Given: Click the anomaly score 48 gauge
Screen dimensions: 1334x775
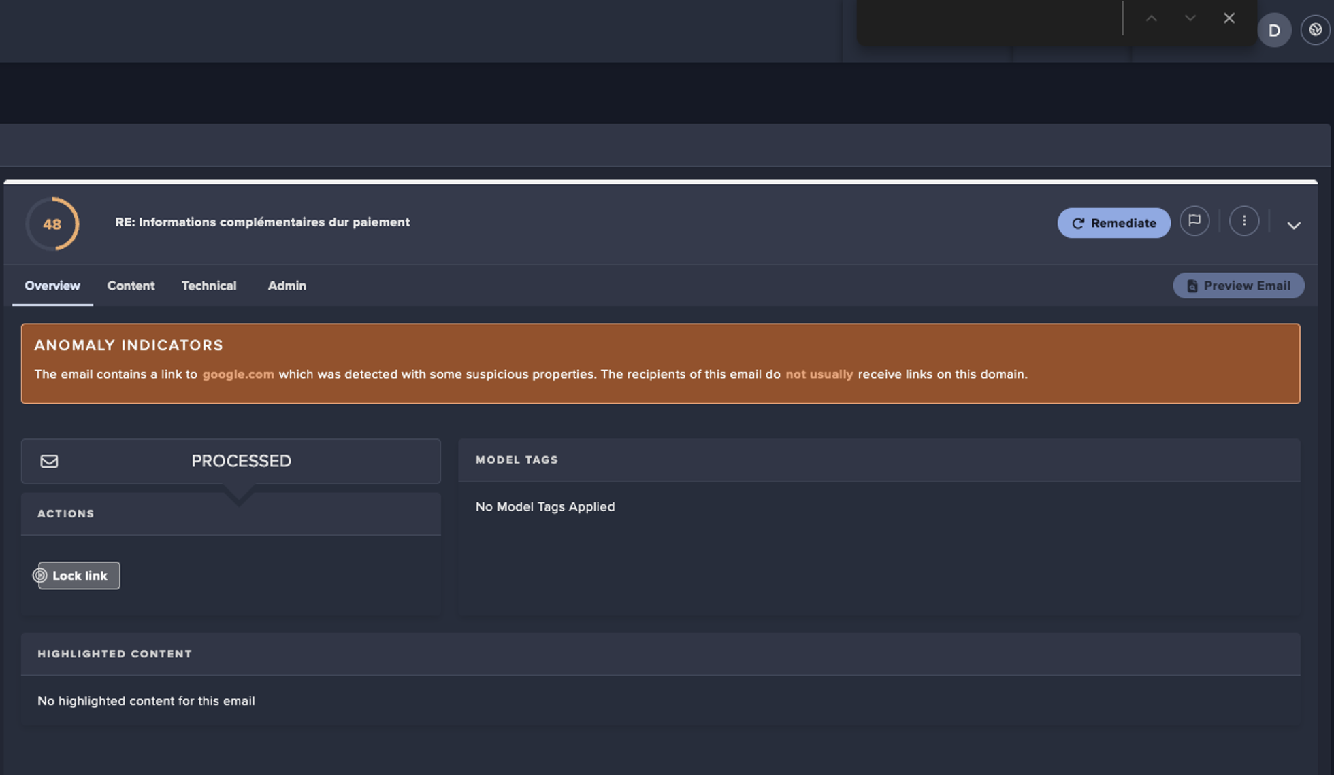Looking at the screenshot, I should coord(52,224).
